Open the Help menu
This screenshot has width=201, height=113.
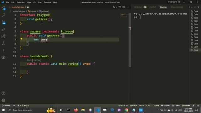point(55,2)
